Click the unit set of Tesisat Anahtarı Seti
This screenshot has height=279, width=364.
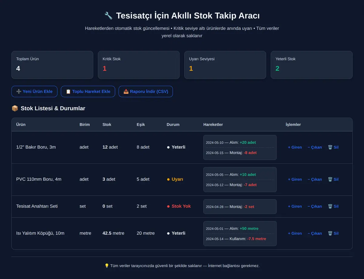[83, 206]
